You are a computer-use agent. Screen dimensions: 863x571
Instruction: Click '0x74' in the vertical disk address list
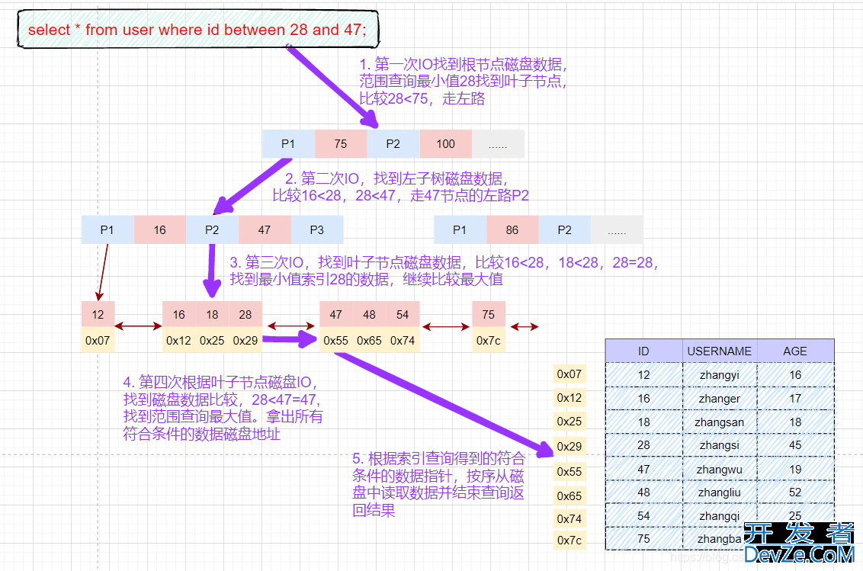tap(569, 518)
